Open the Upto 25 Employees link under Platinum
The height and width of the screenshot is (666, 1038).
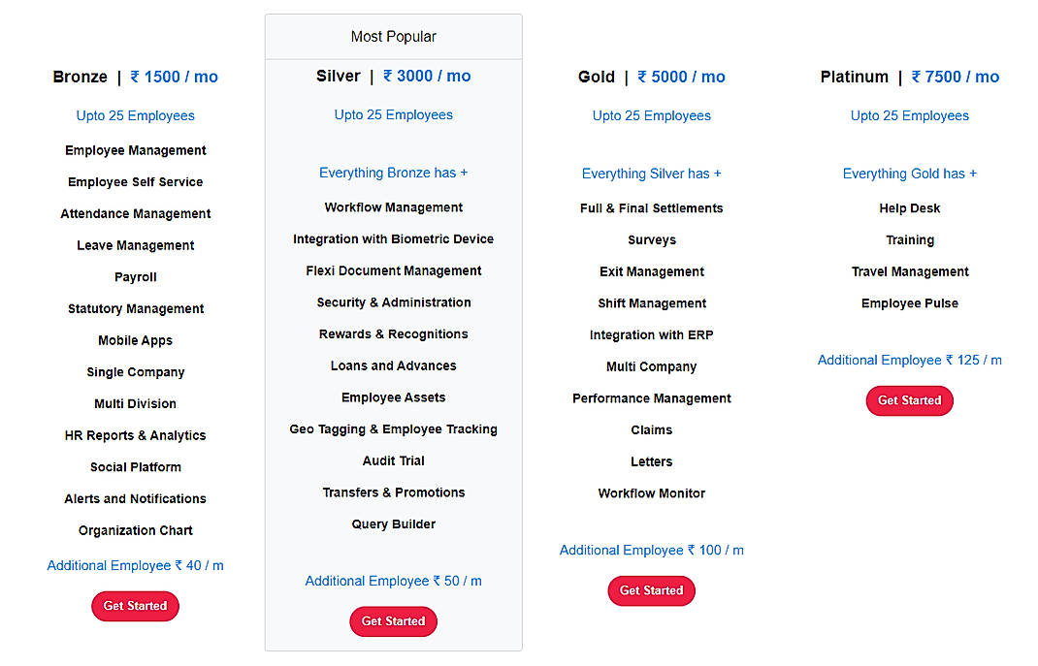click(909, 115)
